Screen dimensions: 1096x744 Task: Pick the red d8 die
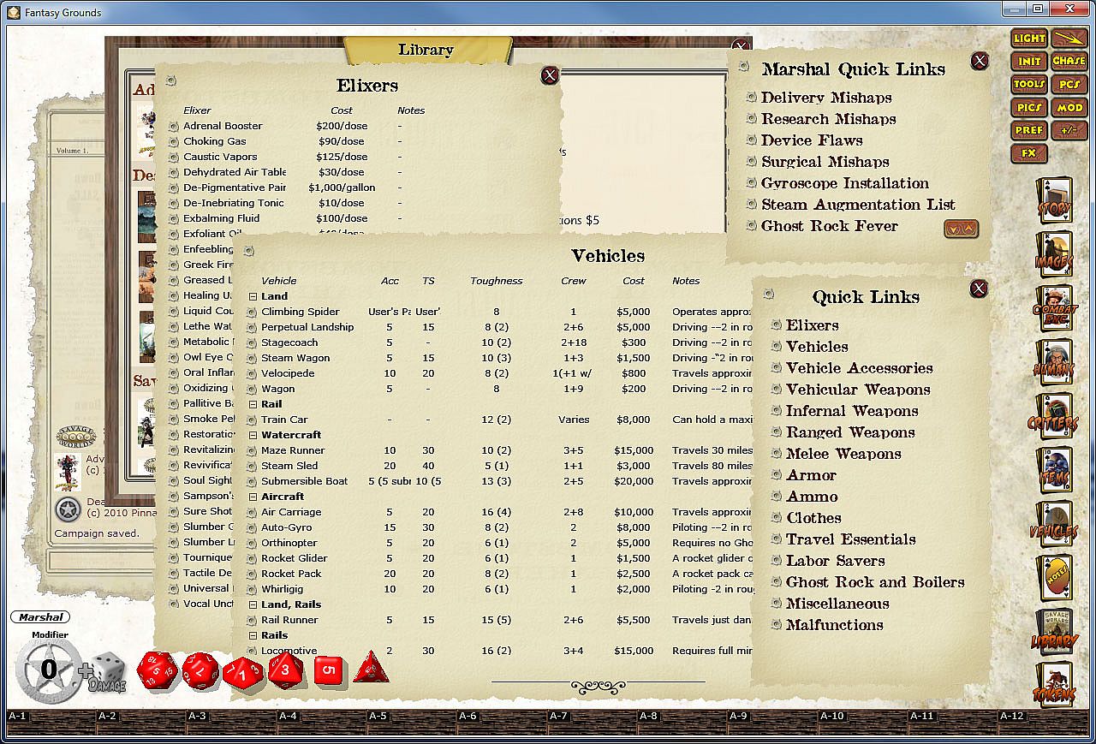285,670
